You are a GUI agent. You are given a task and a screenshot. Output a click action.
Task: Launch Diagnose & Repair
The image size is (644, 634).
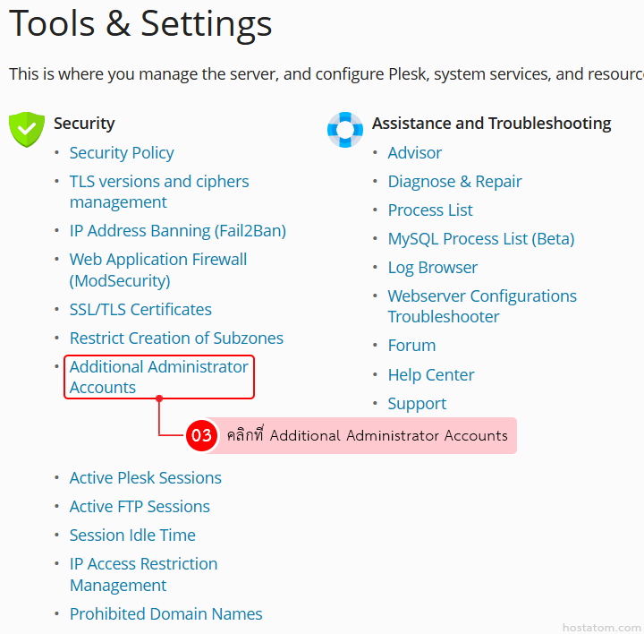[454, 182]
